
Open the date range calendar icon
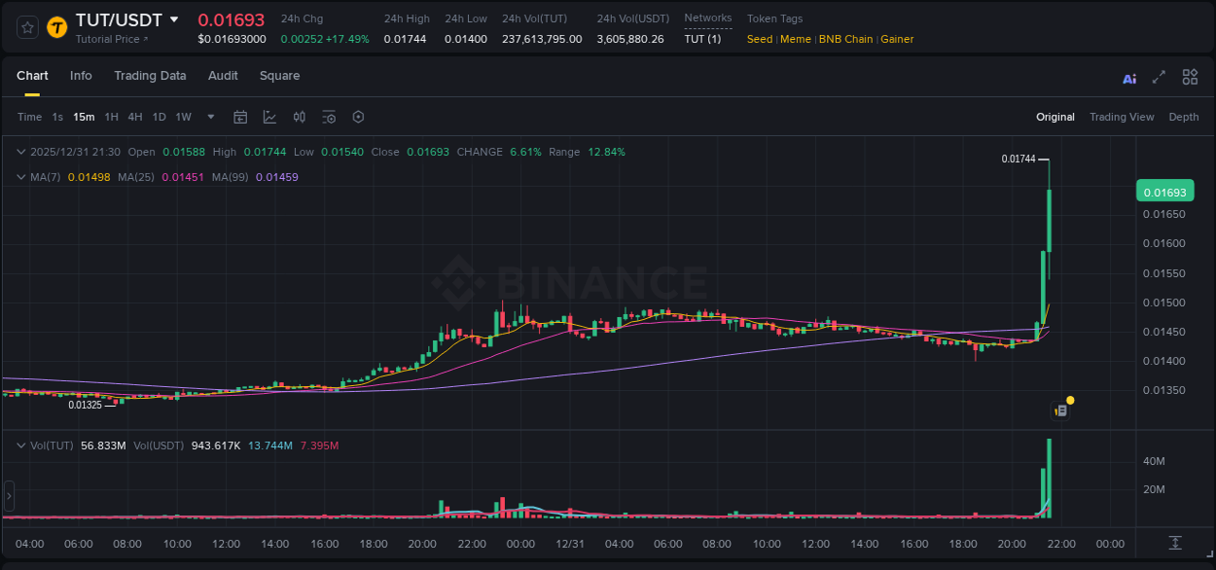pyautogui.click(x=240, y=117)
